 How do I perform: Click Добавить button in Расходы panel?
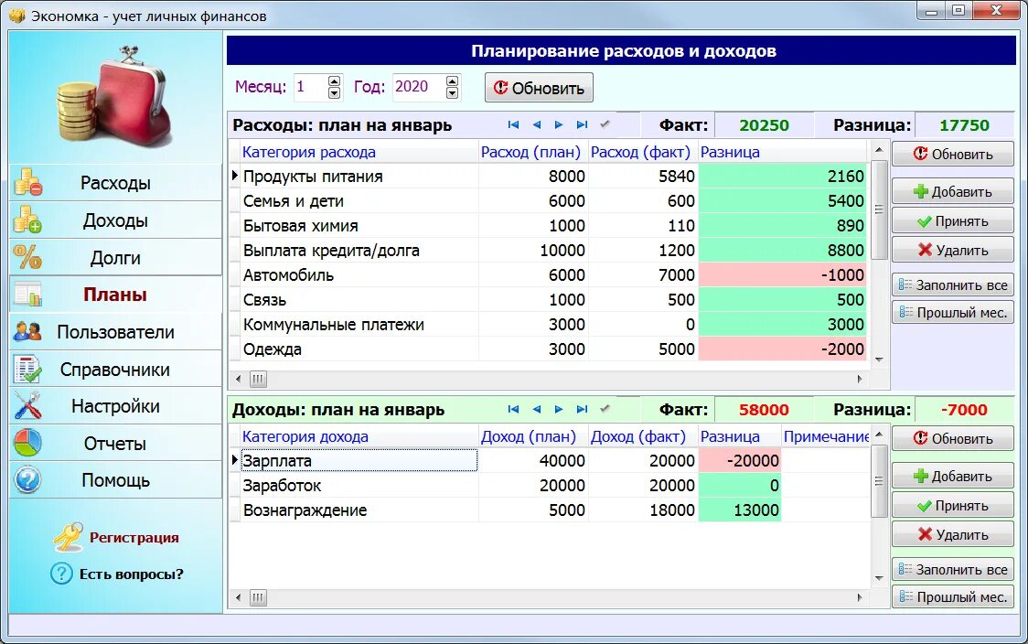click(x=953, y=191)
